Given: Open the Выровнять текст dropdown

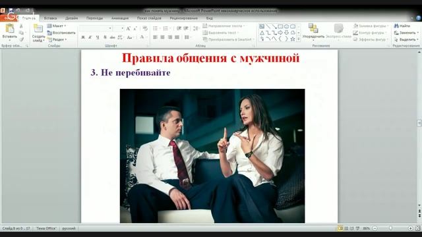Looking at the screenshot, I should click(x=221, y=33).
